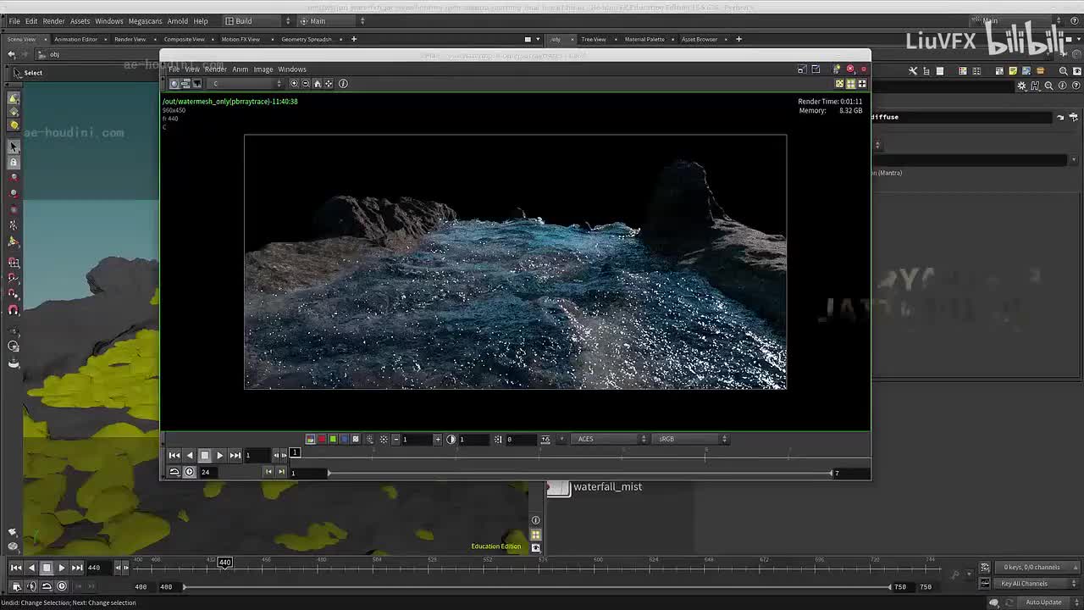
Task: Click the fit-to-window icon in render window
Action: (329, 83)
